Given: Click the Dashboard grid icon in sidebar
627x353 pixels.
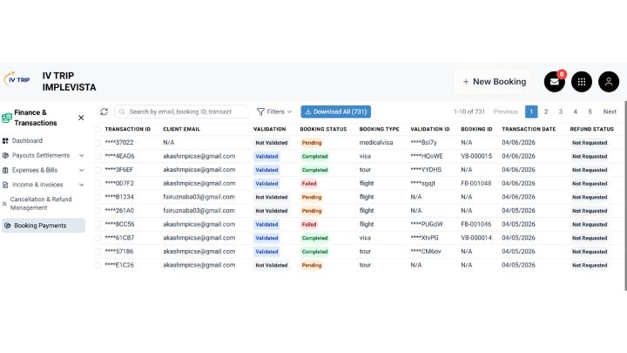Looking at the screenshot, I should pos(6,140).
